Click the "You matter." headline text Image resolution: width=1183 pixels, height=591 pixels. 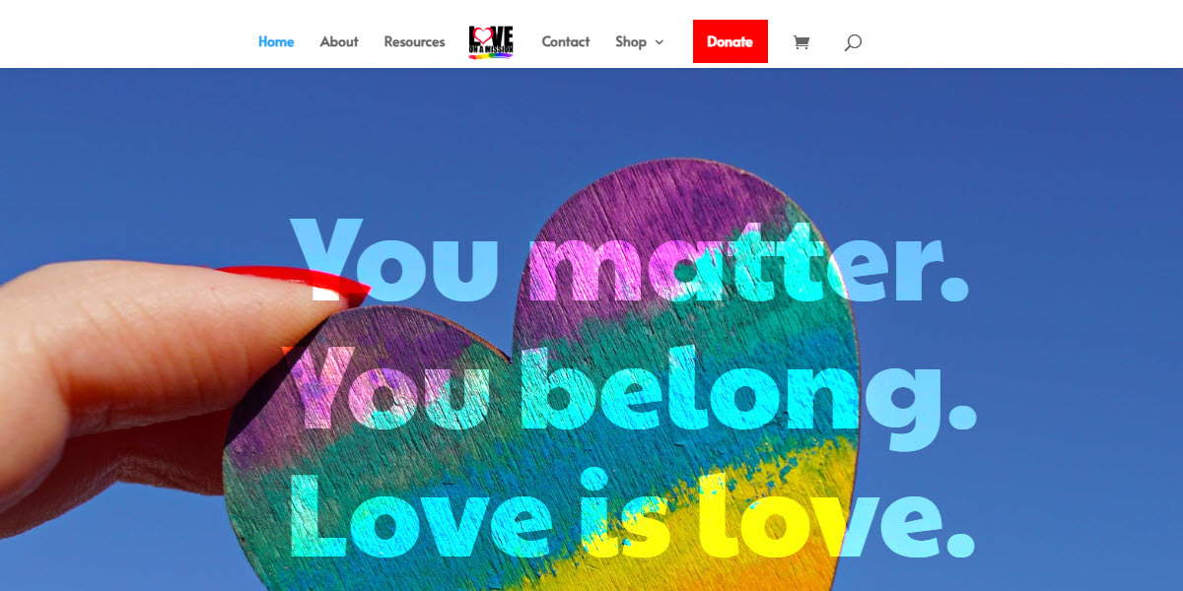point(630,261)
